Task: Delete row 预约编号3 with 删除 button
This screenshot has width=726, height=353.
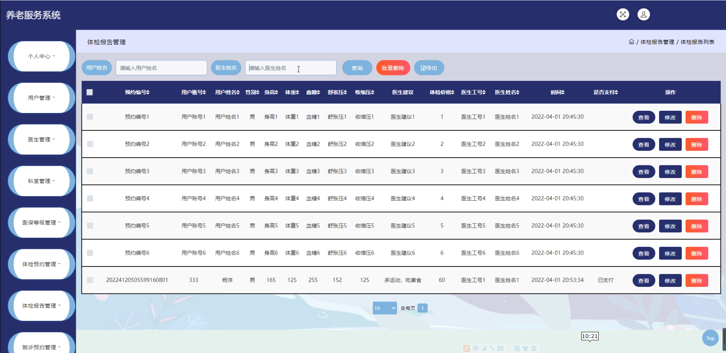Action: (x=697, y=172)
